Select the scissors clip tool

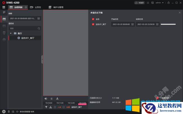pos(50,107)
